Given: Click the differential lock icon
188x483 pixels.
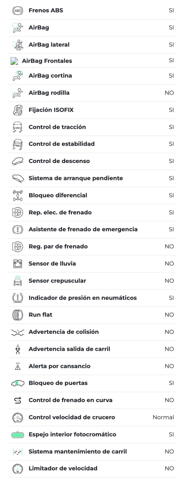Looking at the screenshot, I should pyautogui.click(x=18, y=195).
